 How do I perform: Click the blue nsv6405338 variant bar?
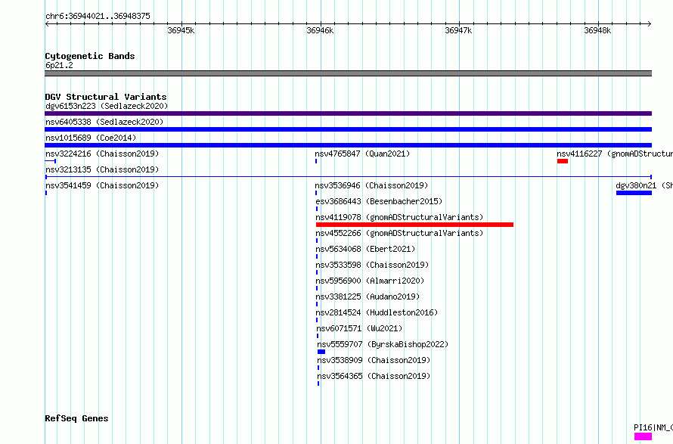348,129
